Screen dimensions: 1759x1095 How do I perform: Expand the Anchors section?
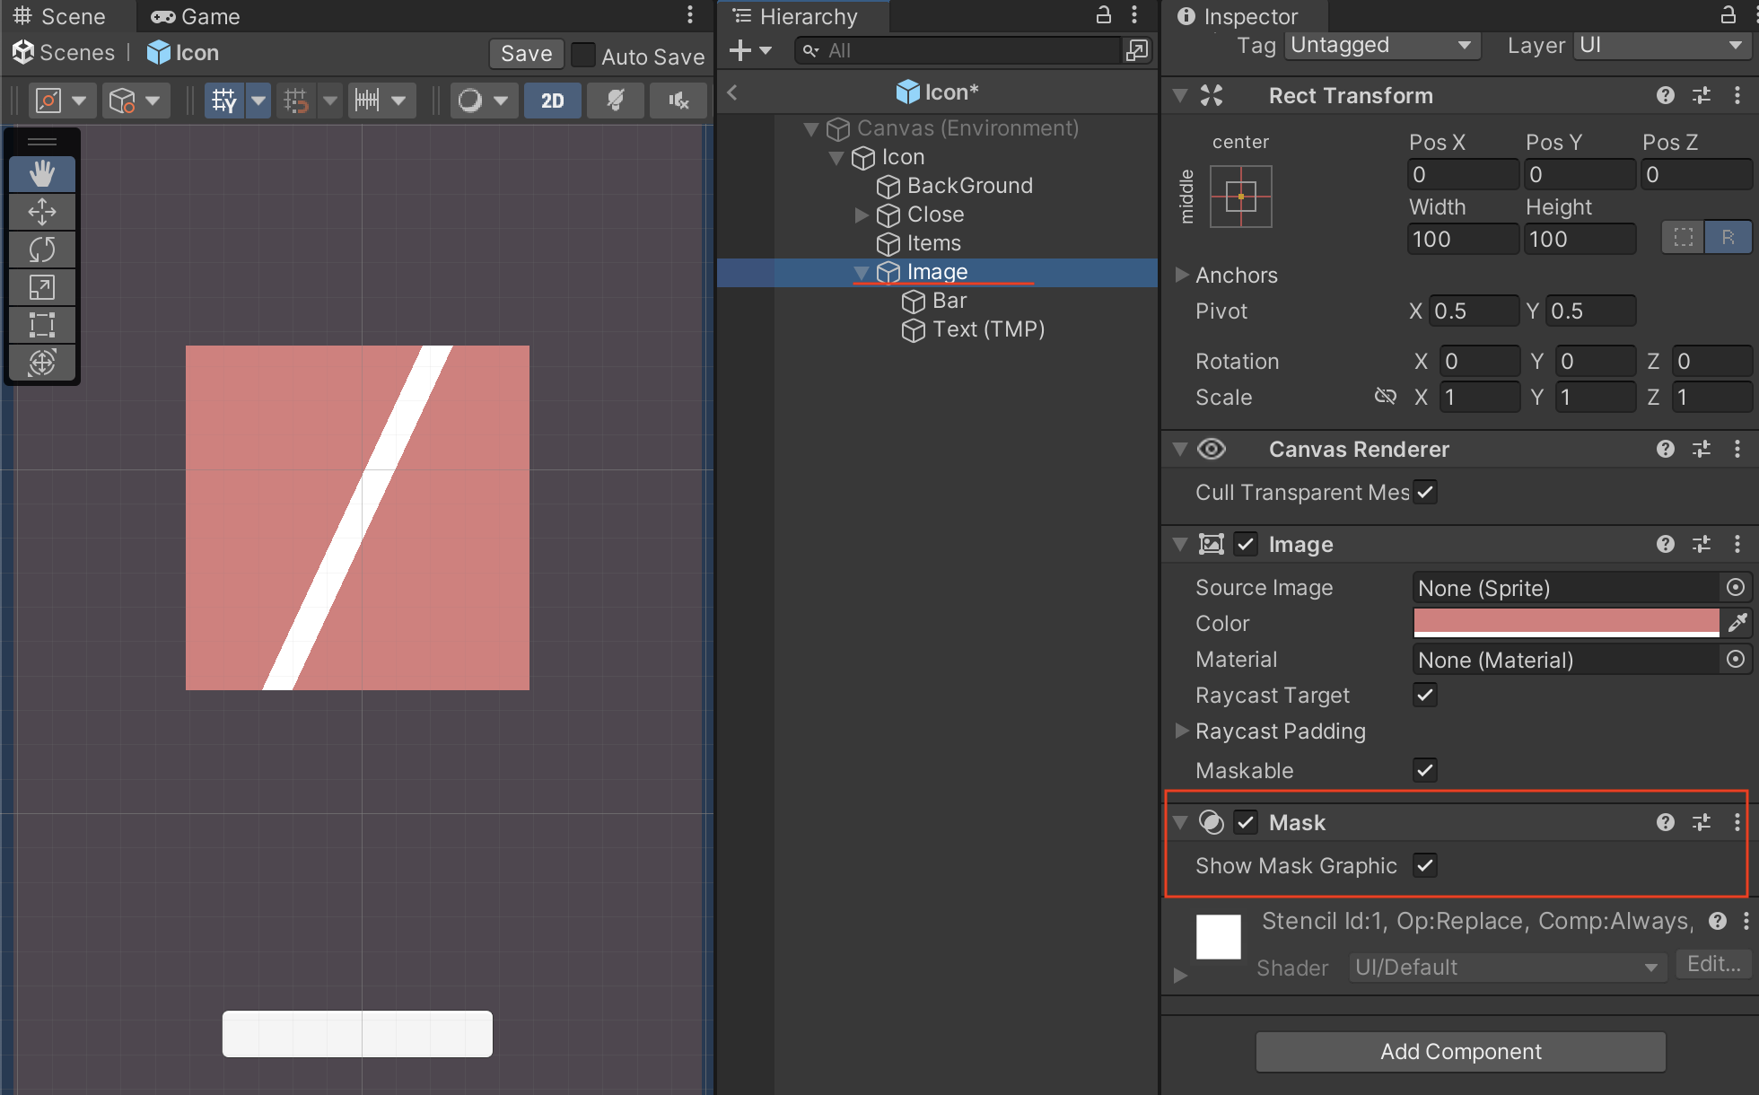click(1182, 275)
